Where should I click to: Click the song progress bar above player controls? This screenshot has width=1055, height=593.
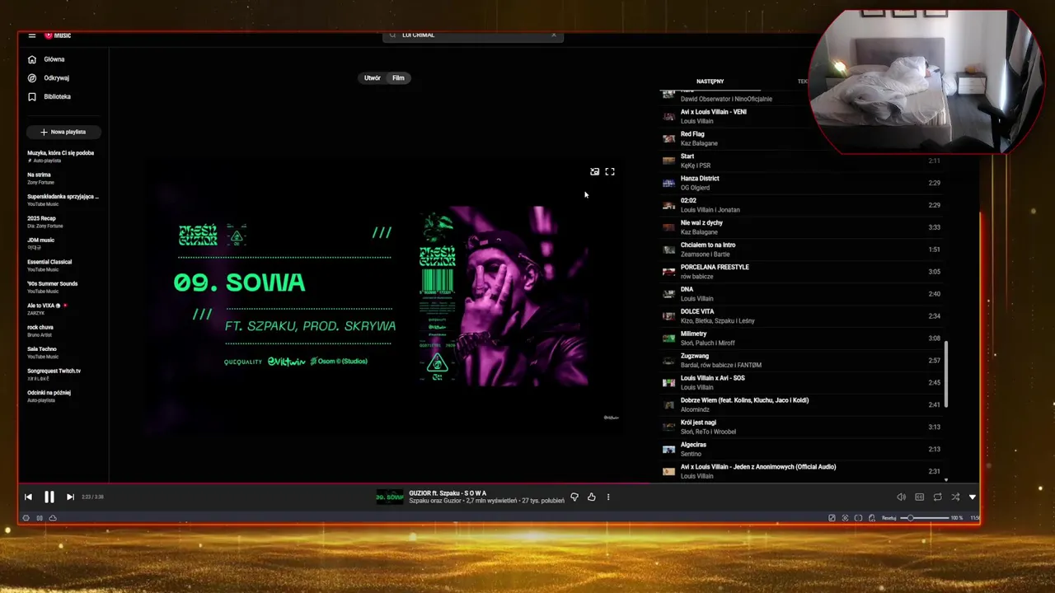pyautogui.click(x=499, y=483)
